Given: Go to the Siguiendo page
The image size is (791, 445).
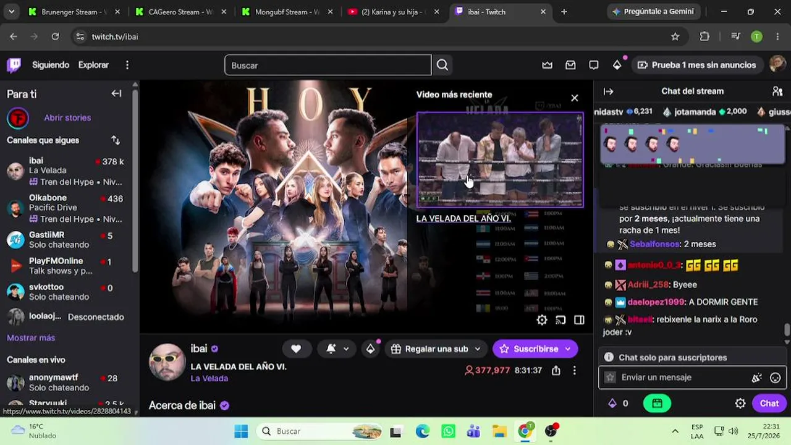Looking at the screenshot, I should 51,65.
